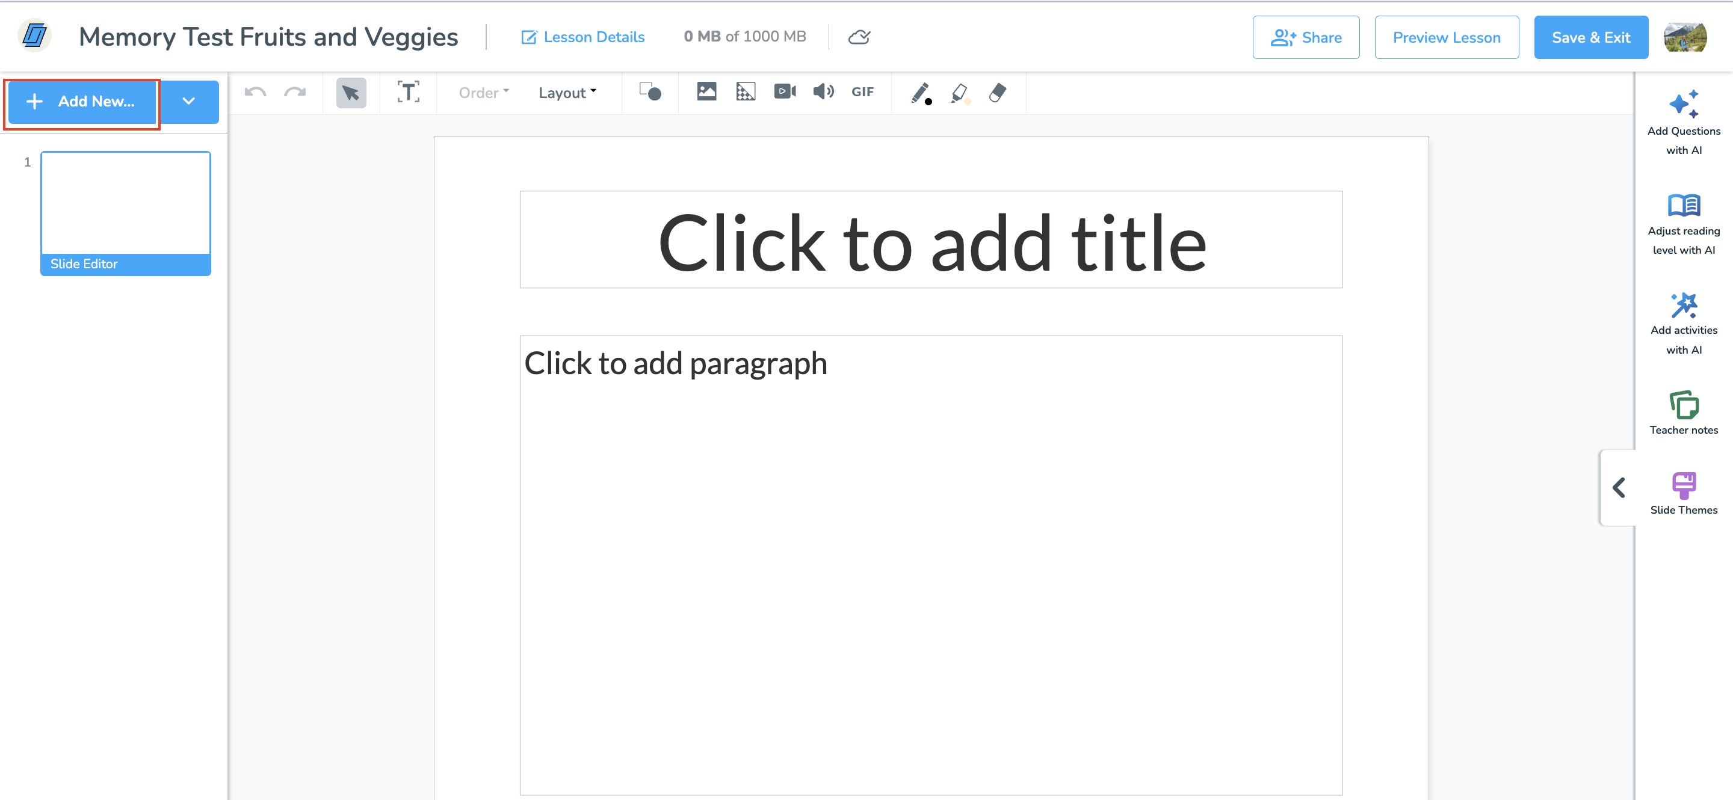Click the lesson title Memory Test Fruits and Veggies

click(268, 37)
